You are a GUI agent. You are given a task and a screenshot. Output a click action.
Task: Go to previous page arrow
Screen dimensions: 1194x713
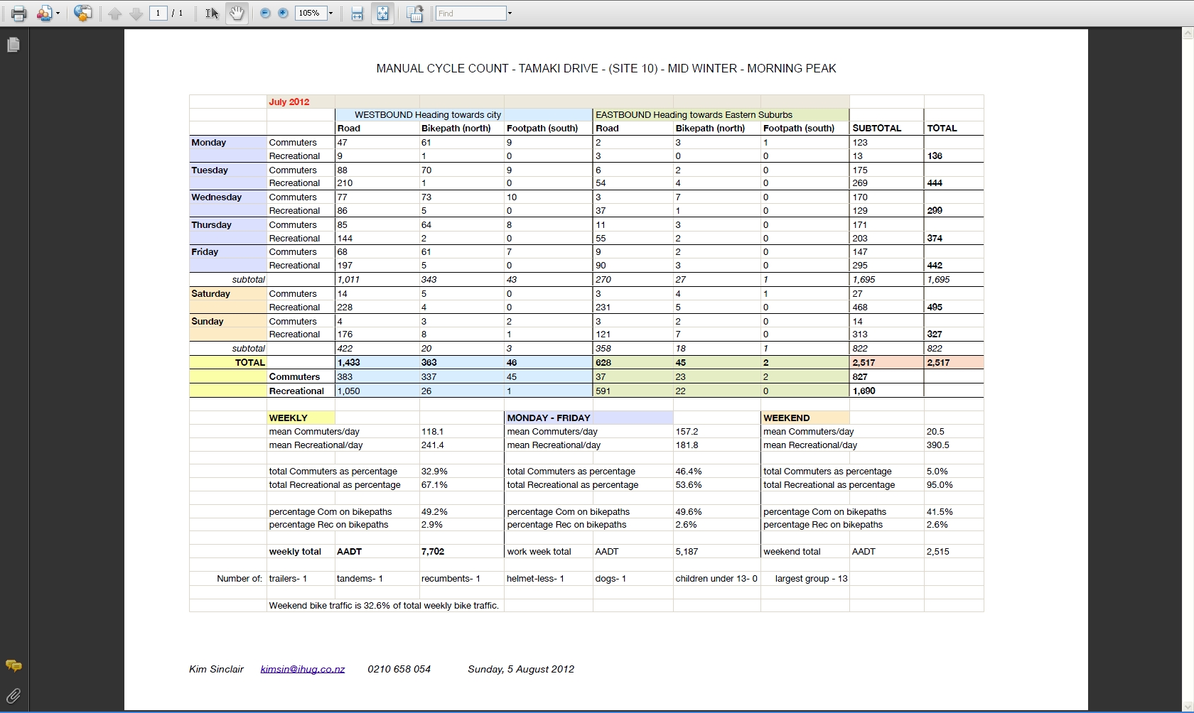pyautogui.click(x=115, y=13)
